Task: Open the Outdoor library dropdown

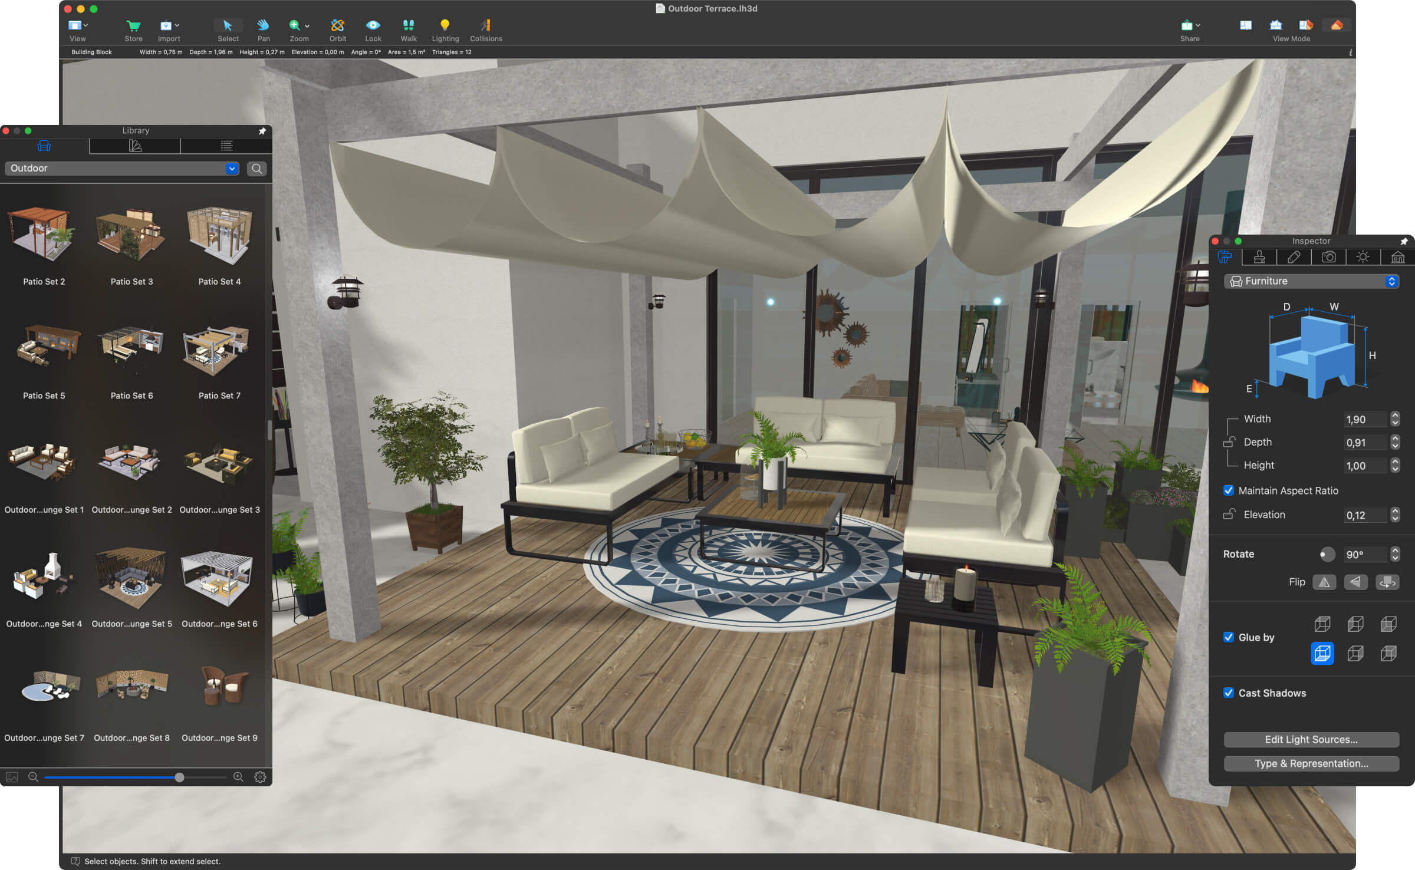Action: (232, 169)
